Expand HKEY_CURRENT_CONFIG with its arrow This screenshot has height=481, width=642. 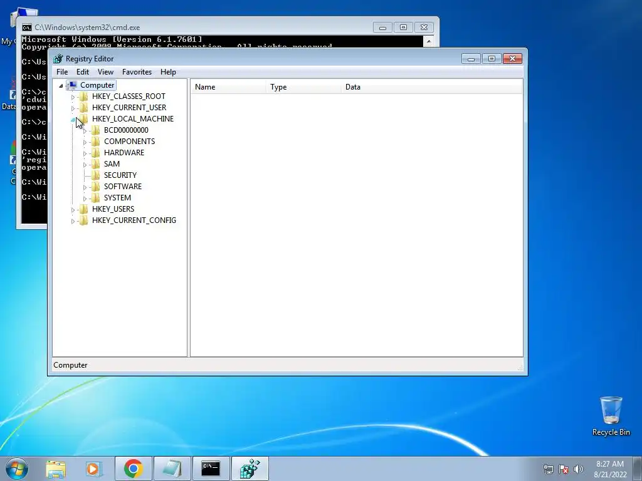73,221
